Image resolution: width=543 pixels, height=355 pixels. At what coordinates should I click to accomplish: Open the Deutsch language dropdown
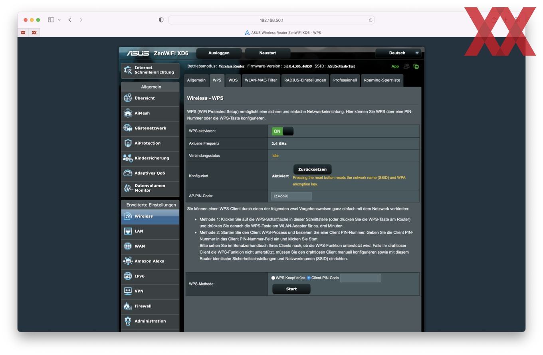click(x=398, y=53)
